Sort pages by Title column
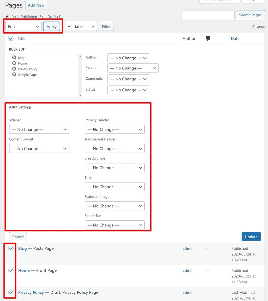The image size is (268, 301). [x=21, y=38]
